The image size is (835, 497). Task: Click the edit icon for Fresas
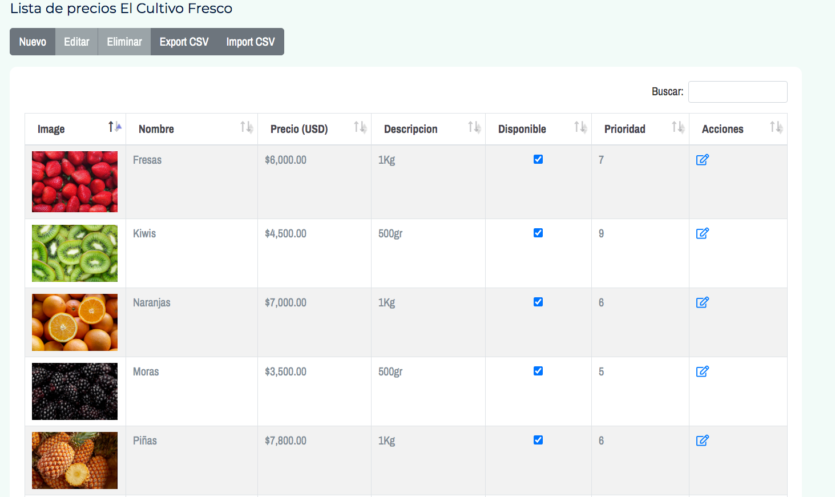tap(702, 160)
